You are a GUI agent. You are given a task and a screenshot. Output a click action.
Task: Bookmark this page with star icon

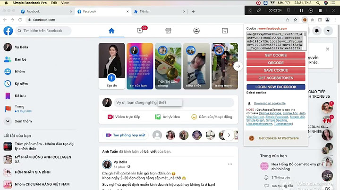(x=295, y=20)
